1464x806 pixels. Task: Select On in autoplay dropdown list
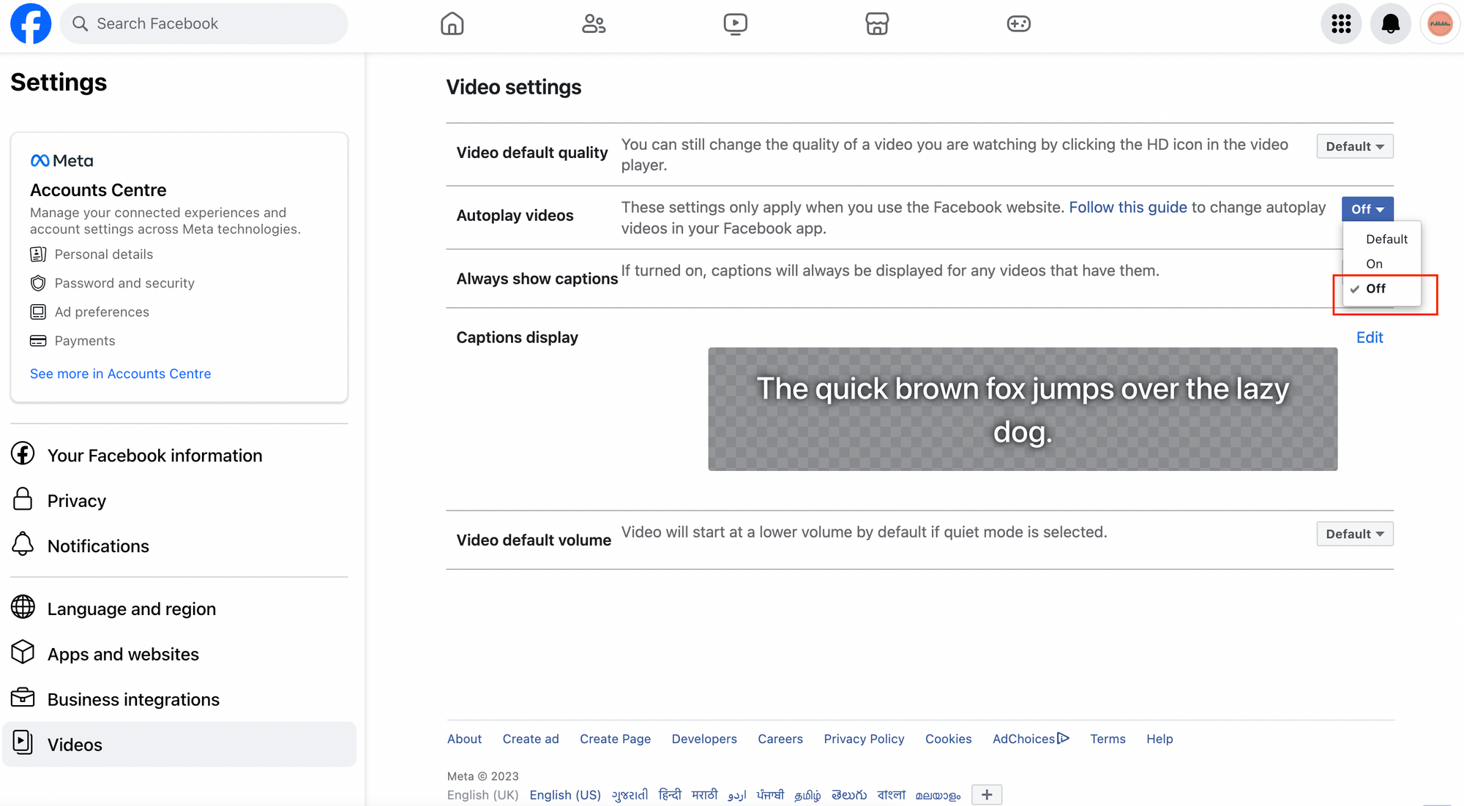(x=1374, y=263)
